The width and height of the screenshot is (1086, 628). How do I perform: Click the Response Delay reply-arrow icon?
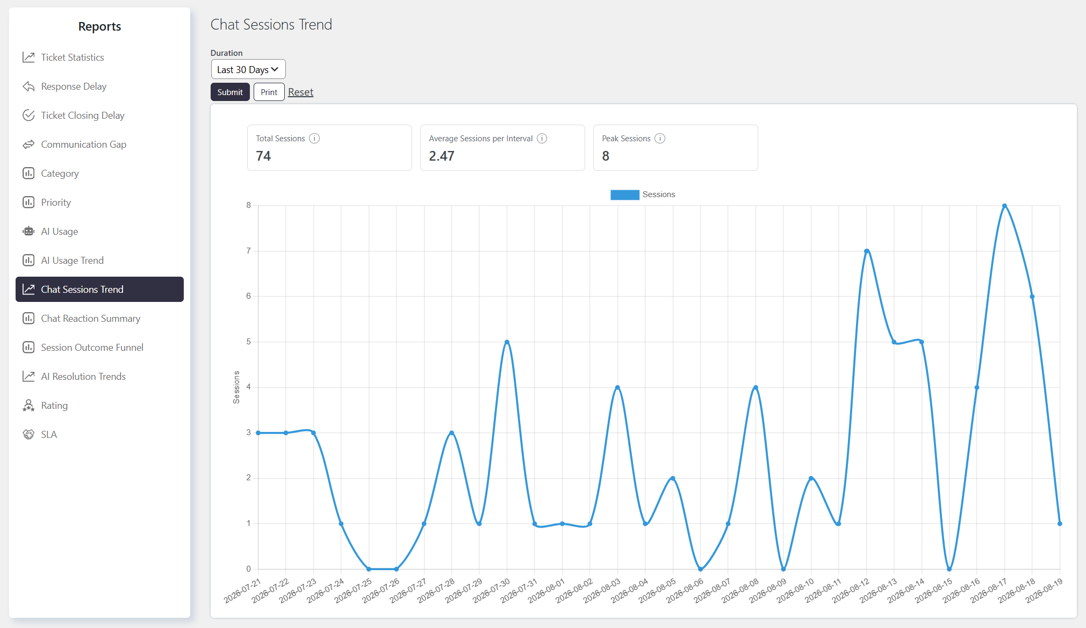click(28, 86)
